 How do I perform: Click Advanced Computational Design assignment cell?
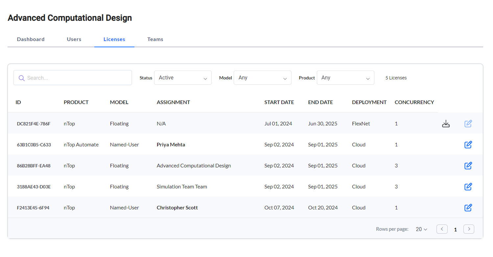[x=194, y=166]
